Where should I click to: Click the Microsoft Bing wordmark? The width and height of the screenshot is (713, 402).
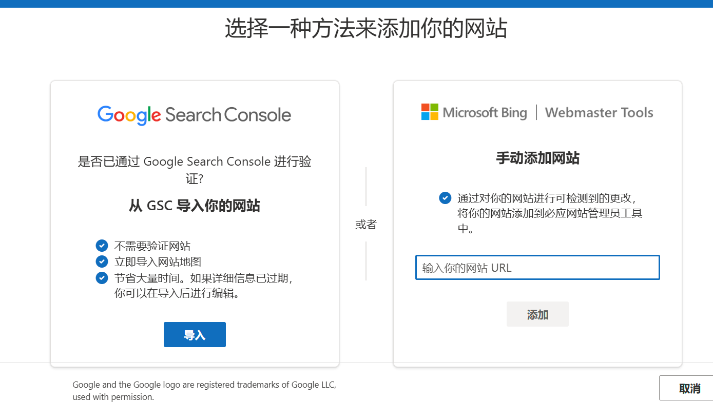(485, 113)
